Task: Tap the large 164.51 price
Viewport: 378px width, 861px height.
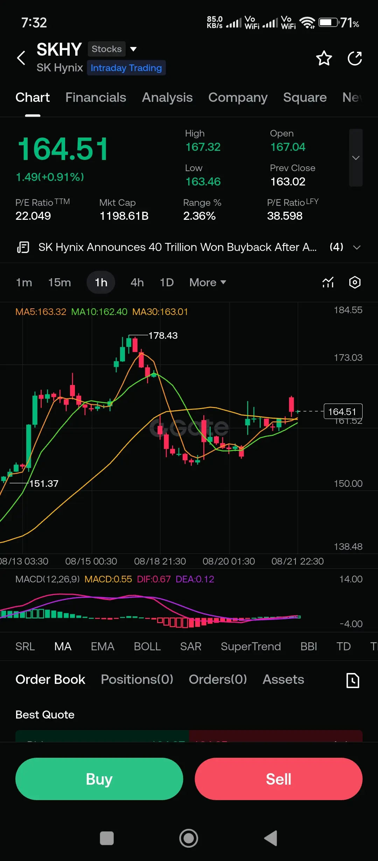Action: point(63,149)
